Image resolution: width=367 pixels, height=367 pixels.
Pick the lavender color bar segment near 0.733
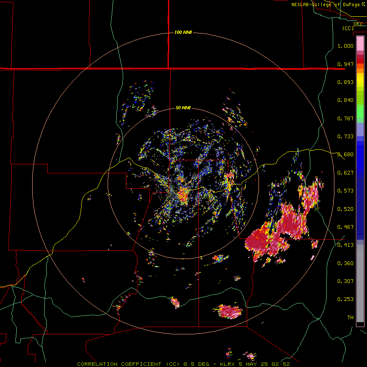coord(360,129)
